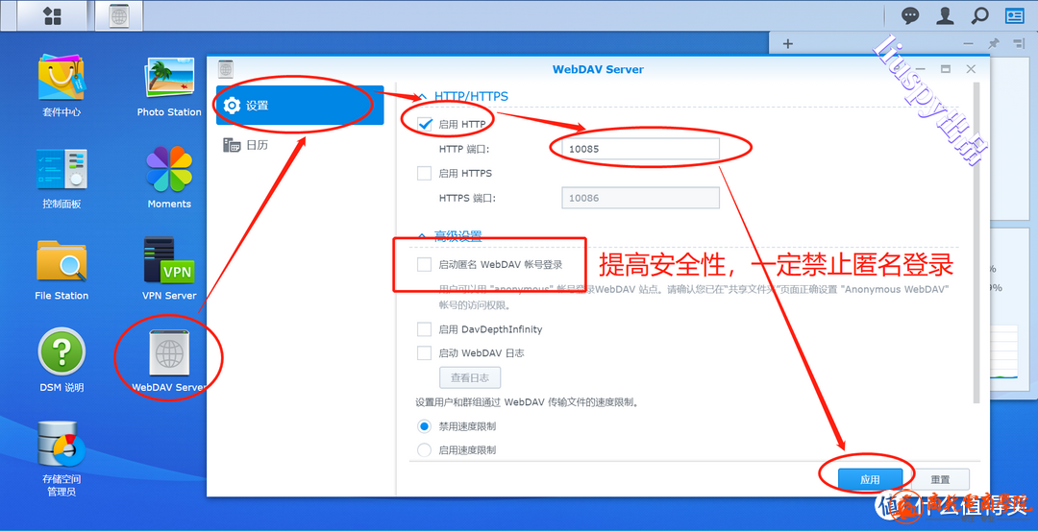Uncheck the 启用 HTTP checkbox
Screen dimensions: 1038x531
(425, 124)
